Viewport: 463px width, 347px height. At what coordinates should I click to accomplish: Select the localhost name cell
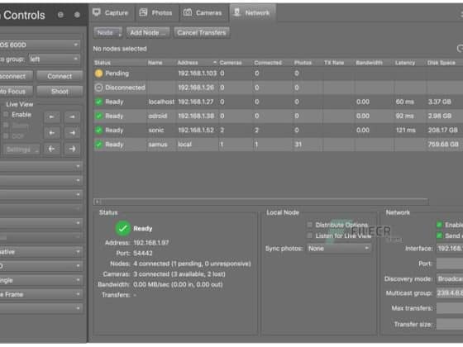(x=161, y=102)
